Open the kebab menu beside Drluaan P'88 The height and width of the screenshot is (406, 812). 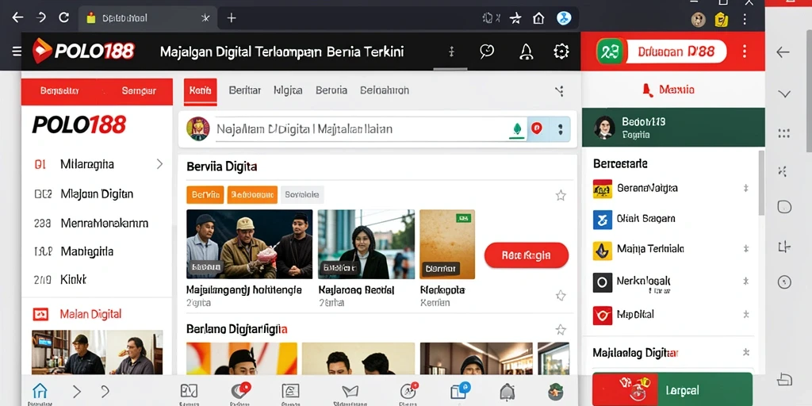pos(745,52)
